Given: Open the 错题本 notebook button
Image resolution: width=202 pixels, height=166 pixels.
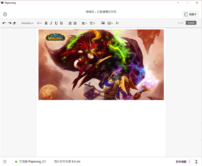Looking at the screenshot, I should [x=190, y=14].
